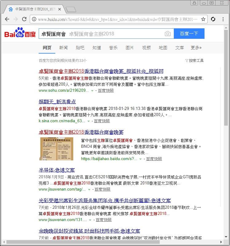Click the 搜索工具 filter icon

pyautogui.click(x=186, y=61)
